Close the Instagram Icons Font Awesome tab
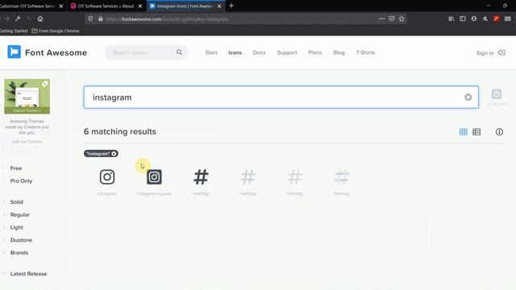This screenshot has width=516, height=290. click(219, 6)
